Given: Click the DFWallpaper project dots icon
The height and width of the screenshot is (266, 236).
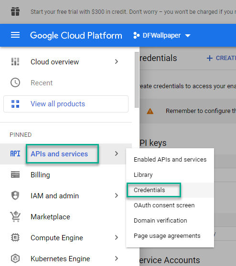Looking at the screenshot, I should [136, 35].
